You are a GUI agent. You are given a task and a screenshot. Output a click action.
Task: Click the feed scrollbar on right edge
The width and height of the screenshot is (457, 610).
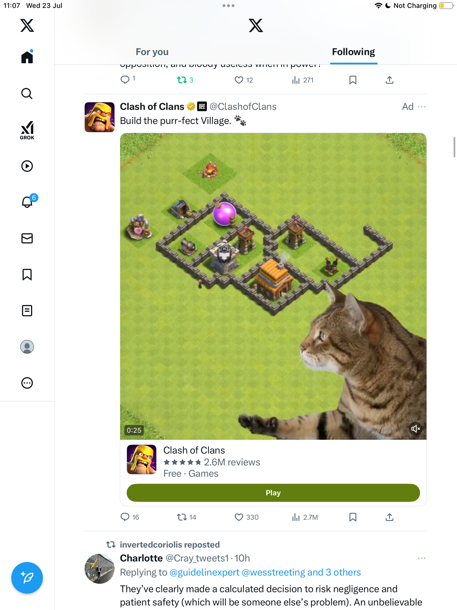[x=454, y=147]
